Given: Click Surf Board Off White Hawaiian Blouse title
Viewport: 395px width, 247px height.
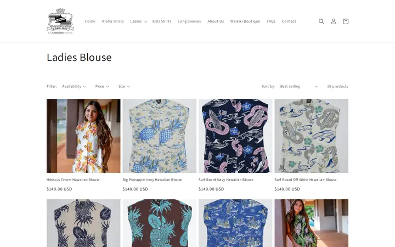Looking at the screenshot, I should [306, 179].
